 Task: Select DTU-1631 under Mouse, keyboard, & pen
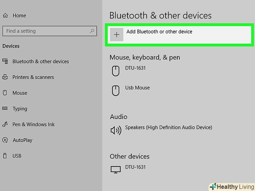pos(135,68)
